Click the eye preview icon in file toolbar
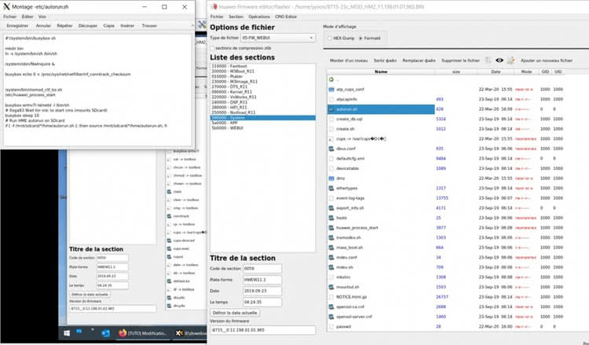Screen dimensions: 589x345 click(499, 60)
